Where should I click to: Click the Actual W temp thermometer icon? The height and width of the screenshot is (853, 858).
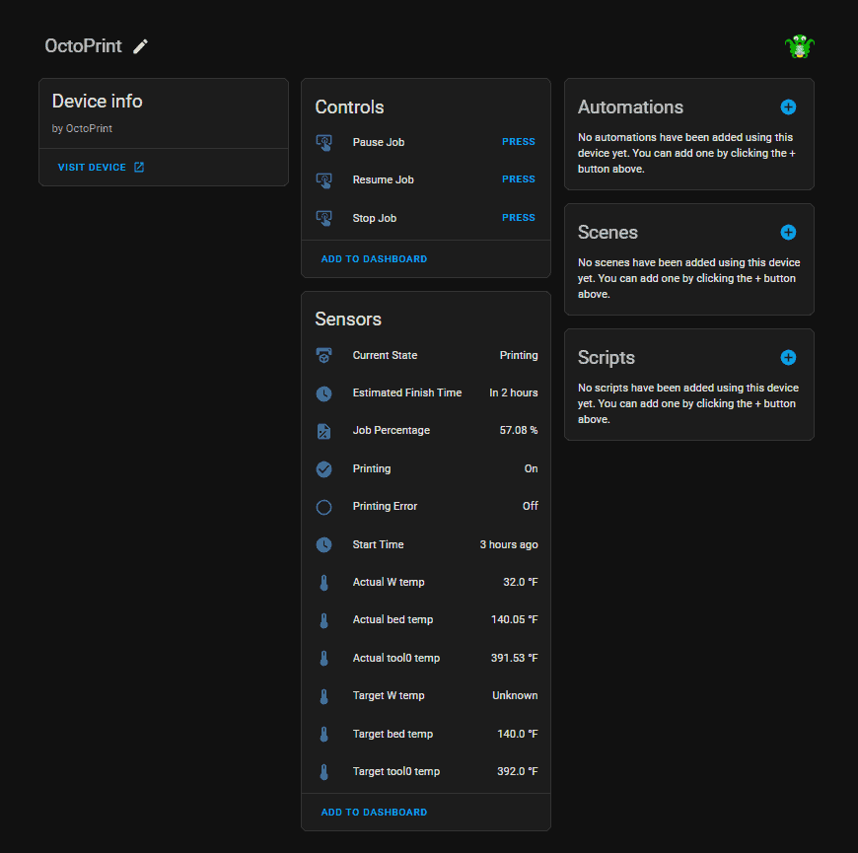[x=323, y=583]
